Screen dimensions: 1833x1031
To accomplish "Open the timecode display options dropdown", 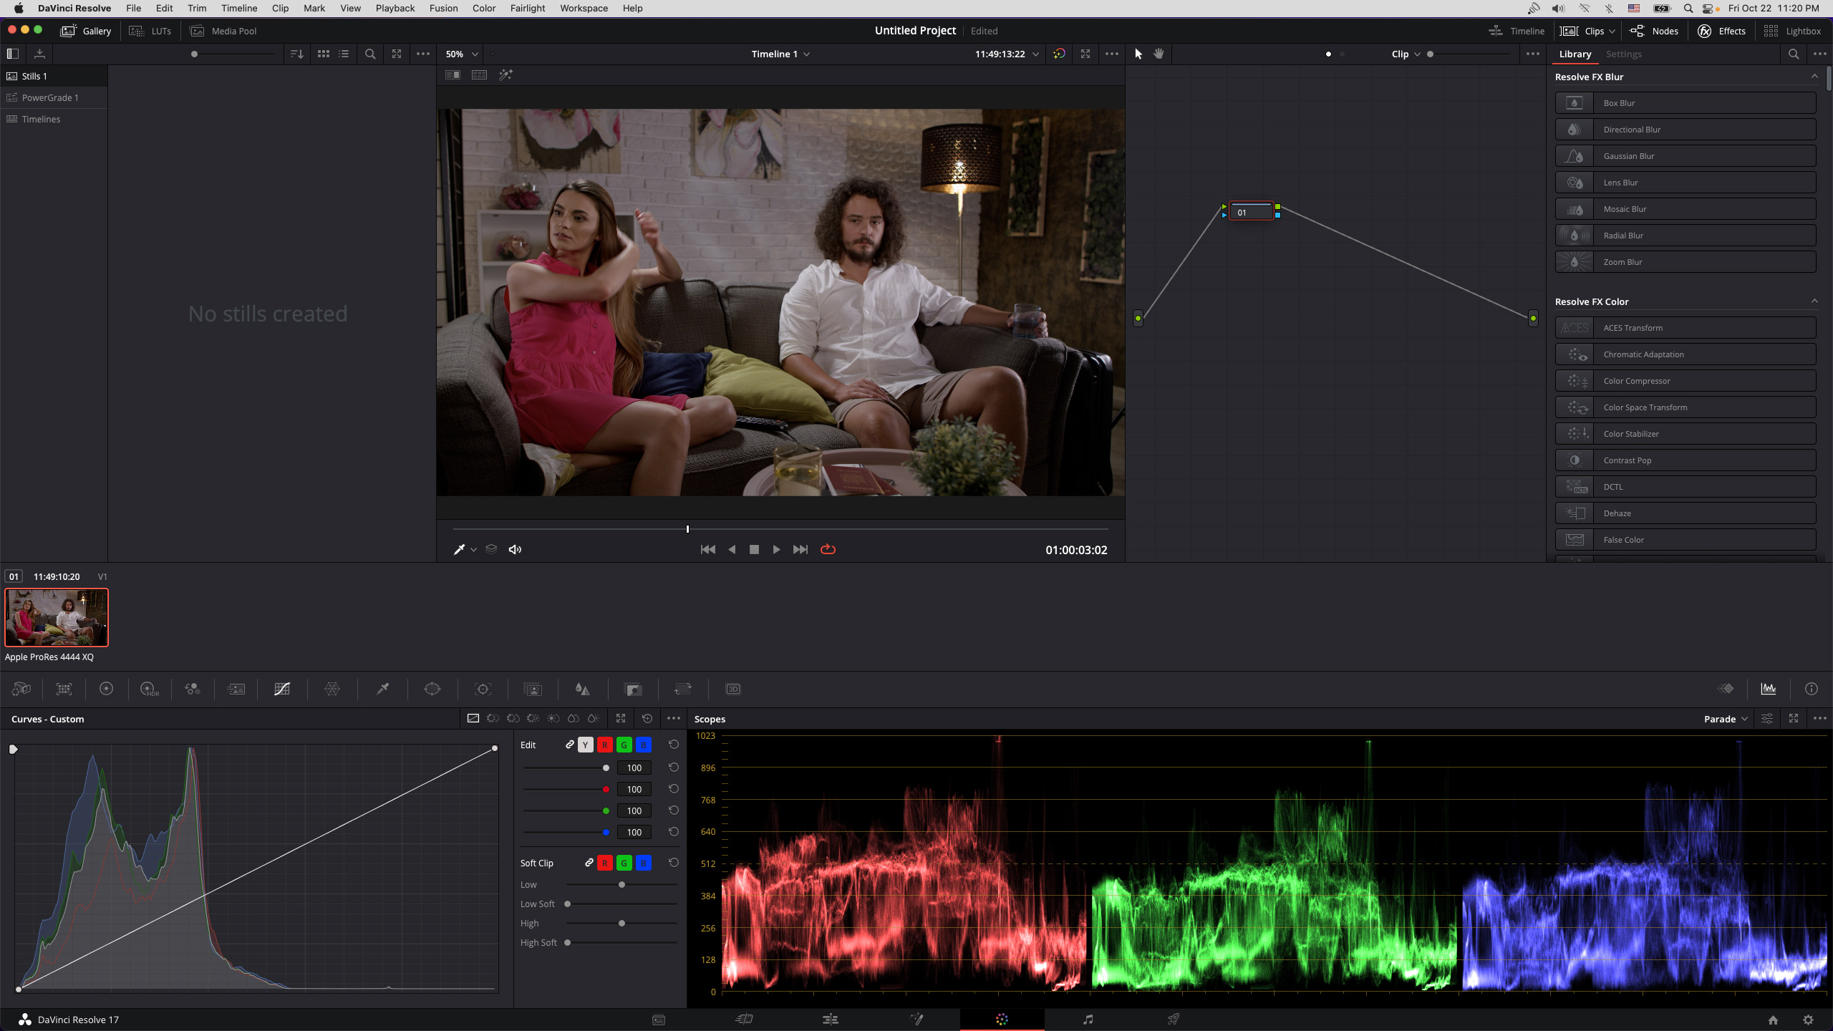I will coord(1035,54).
